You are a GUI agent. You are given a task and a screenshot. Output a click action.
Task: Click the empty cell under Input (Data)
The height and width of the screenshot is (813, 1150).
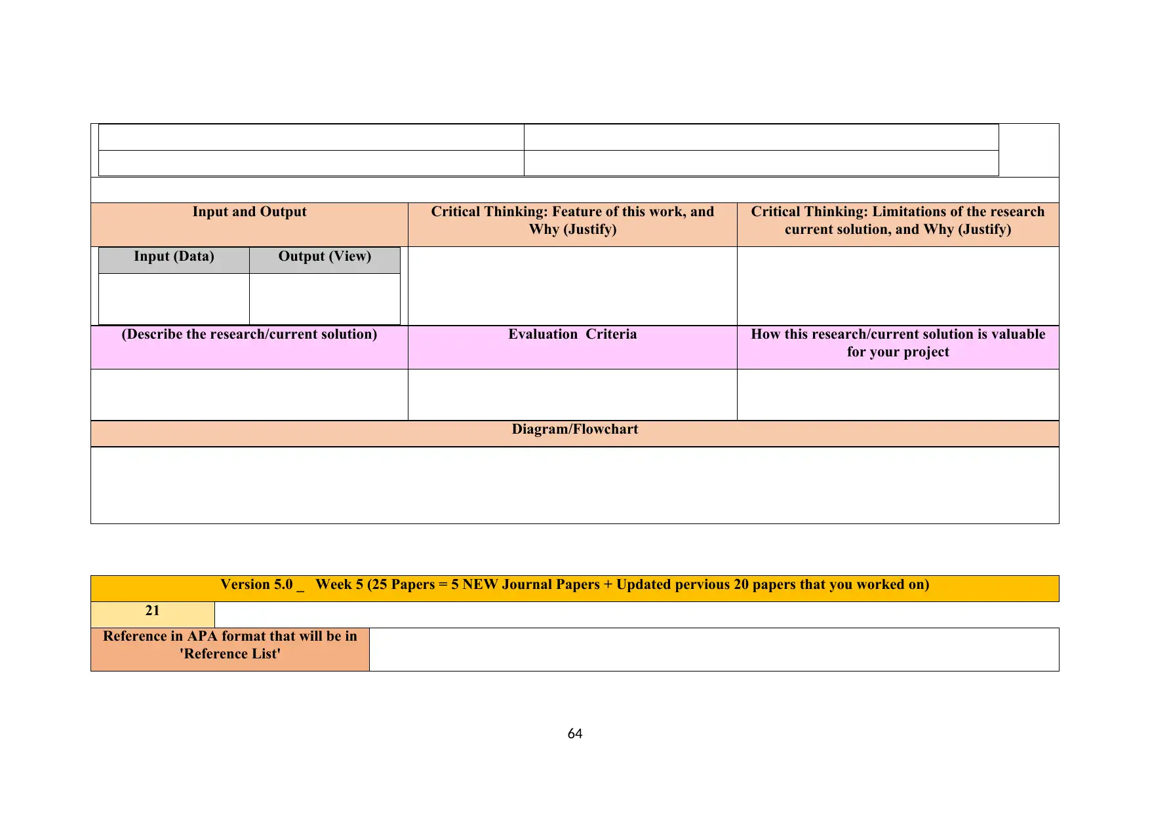click(x=174, y=299)
